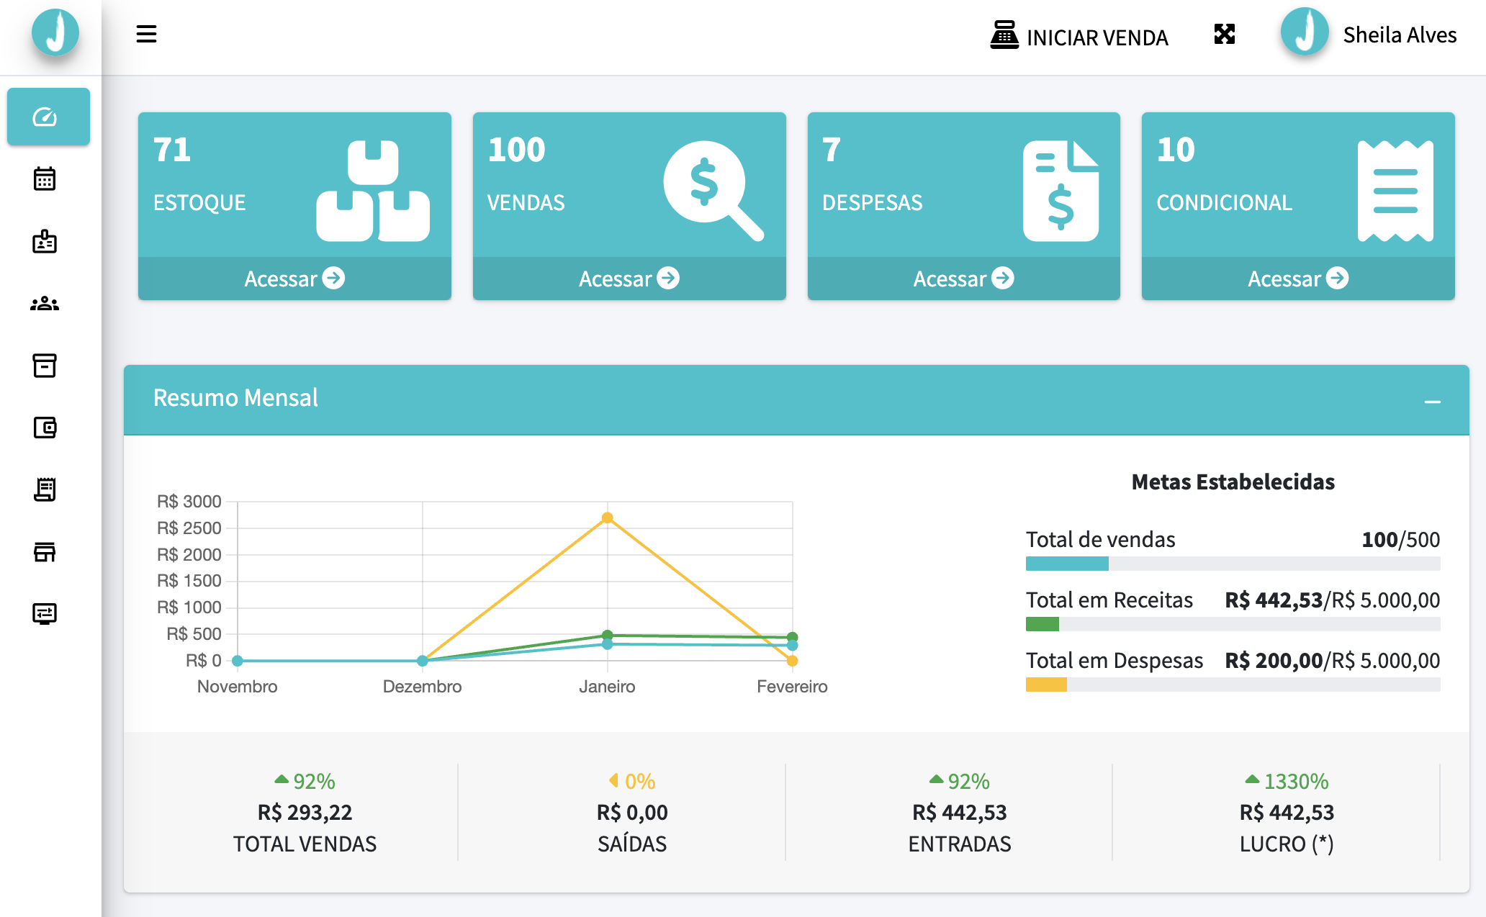
Task: Click the SAÍDAS R$ 0,00 value
Action: click(x=632, y=813)
